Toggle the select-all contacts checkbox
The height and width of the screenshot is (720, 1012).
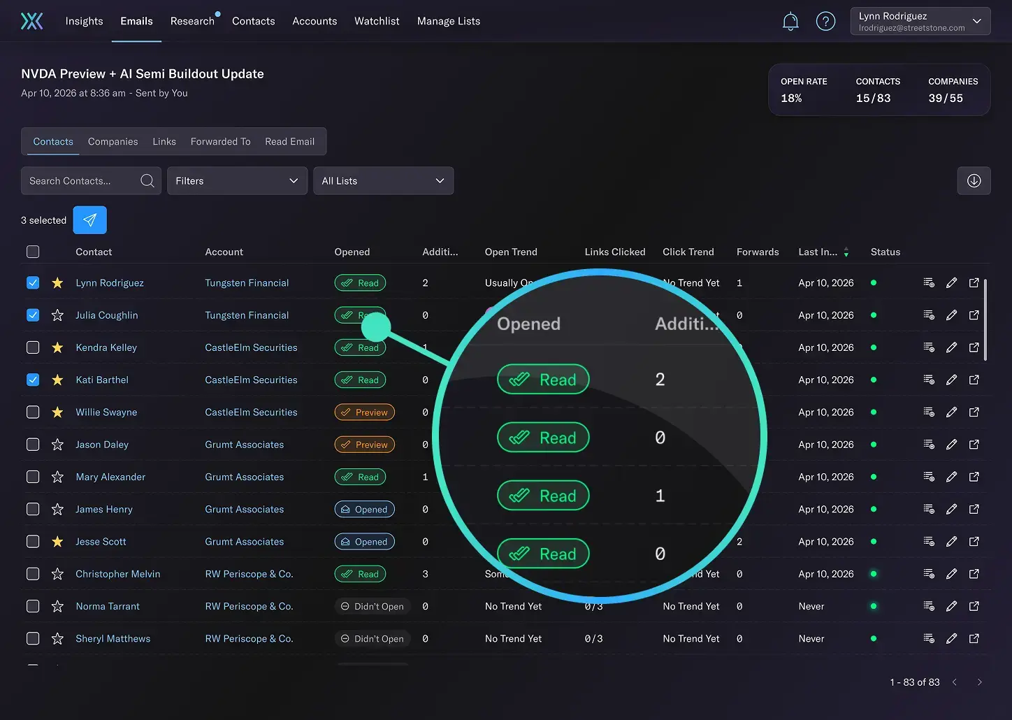[33, 252]
